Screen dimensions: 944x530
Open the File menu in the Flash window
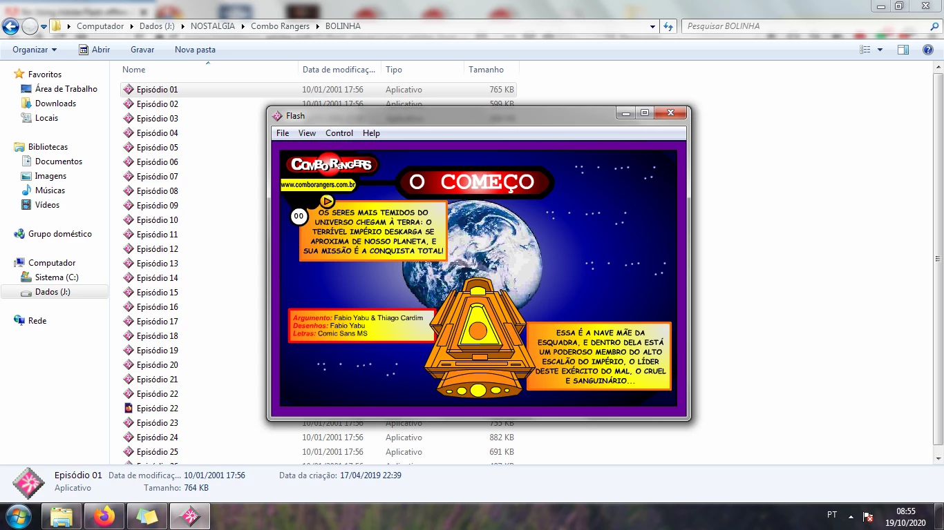pos(283,133)
